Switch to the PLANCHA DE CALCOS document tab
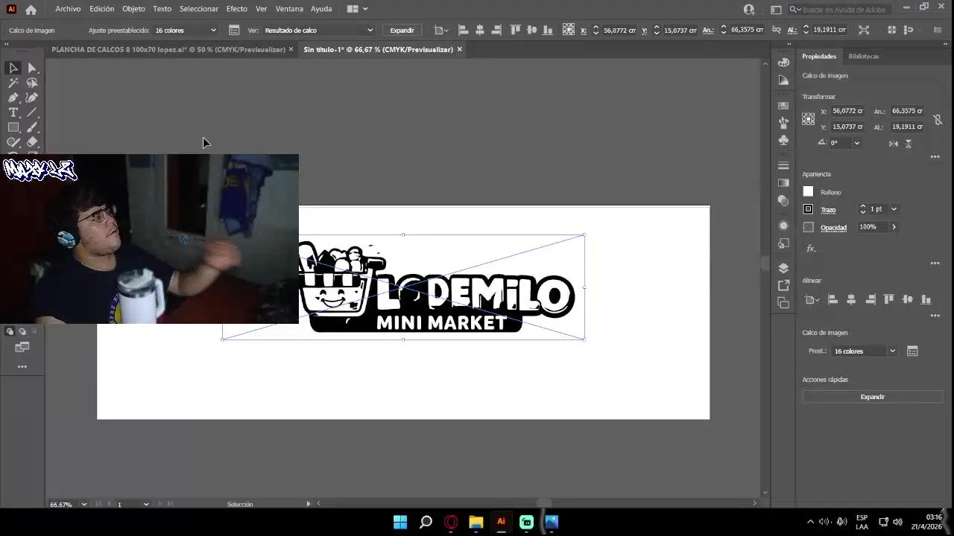Screen dimensions: 954x536 click(x=168, y=49)
